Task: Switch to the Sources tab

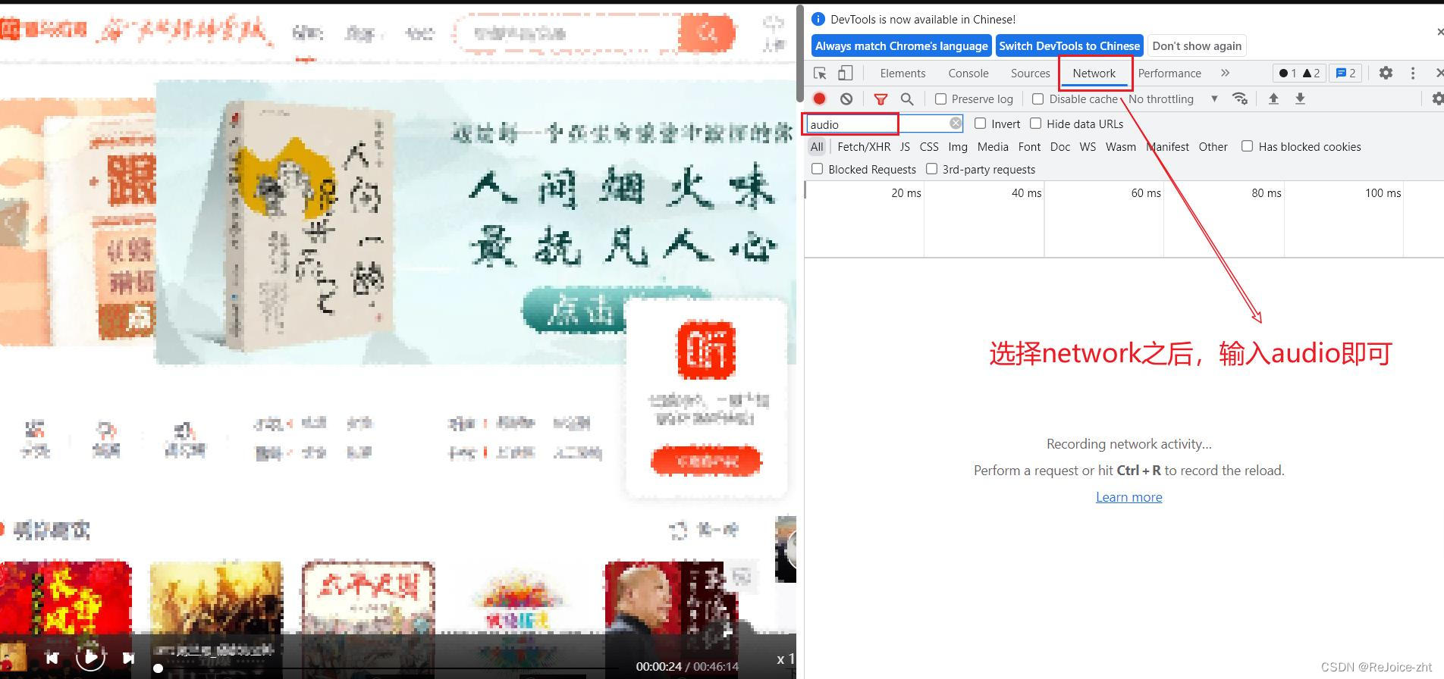Action: [x=1030, y=73]
